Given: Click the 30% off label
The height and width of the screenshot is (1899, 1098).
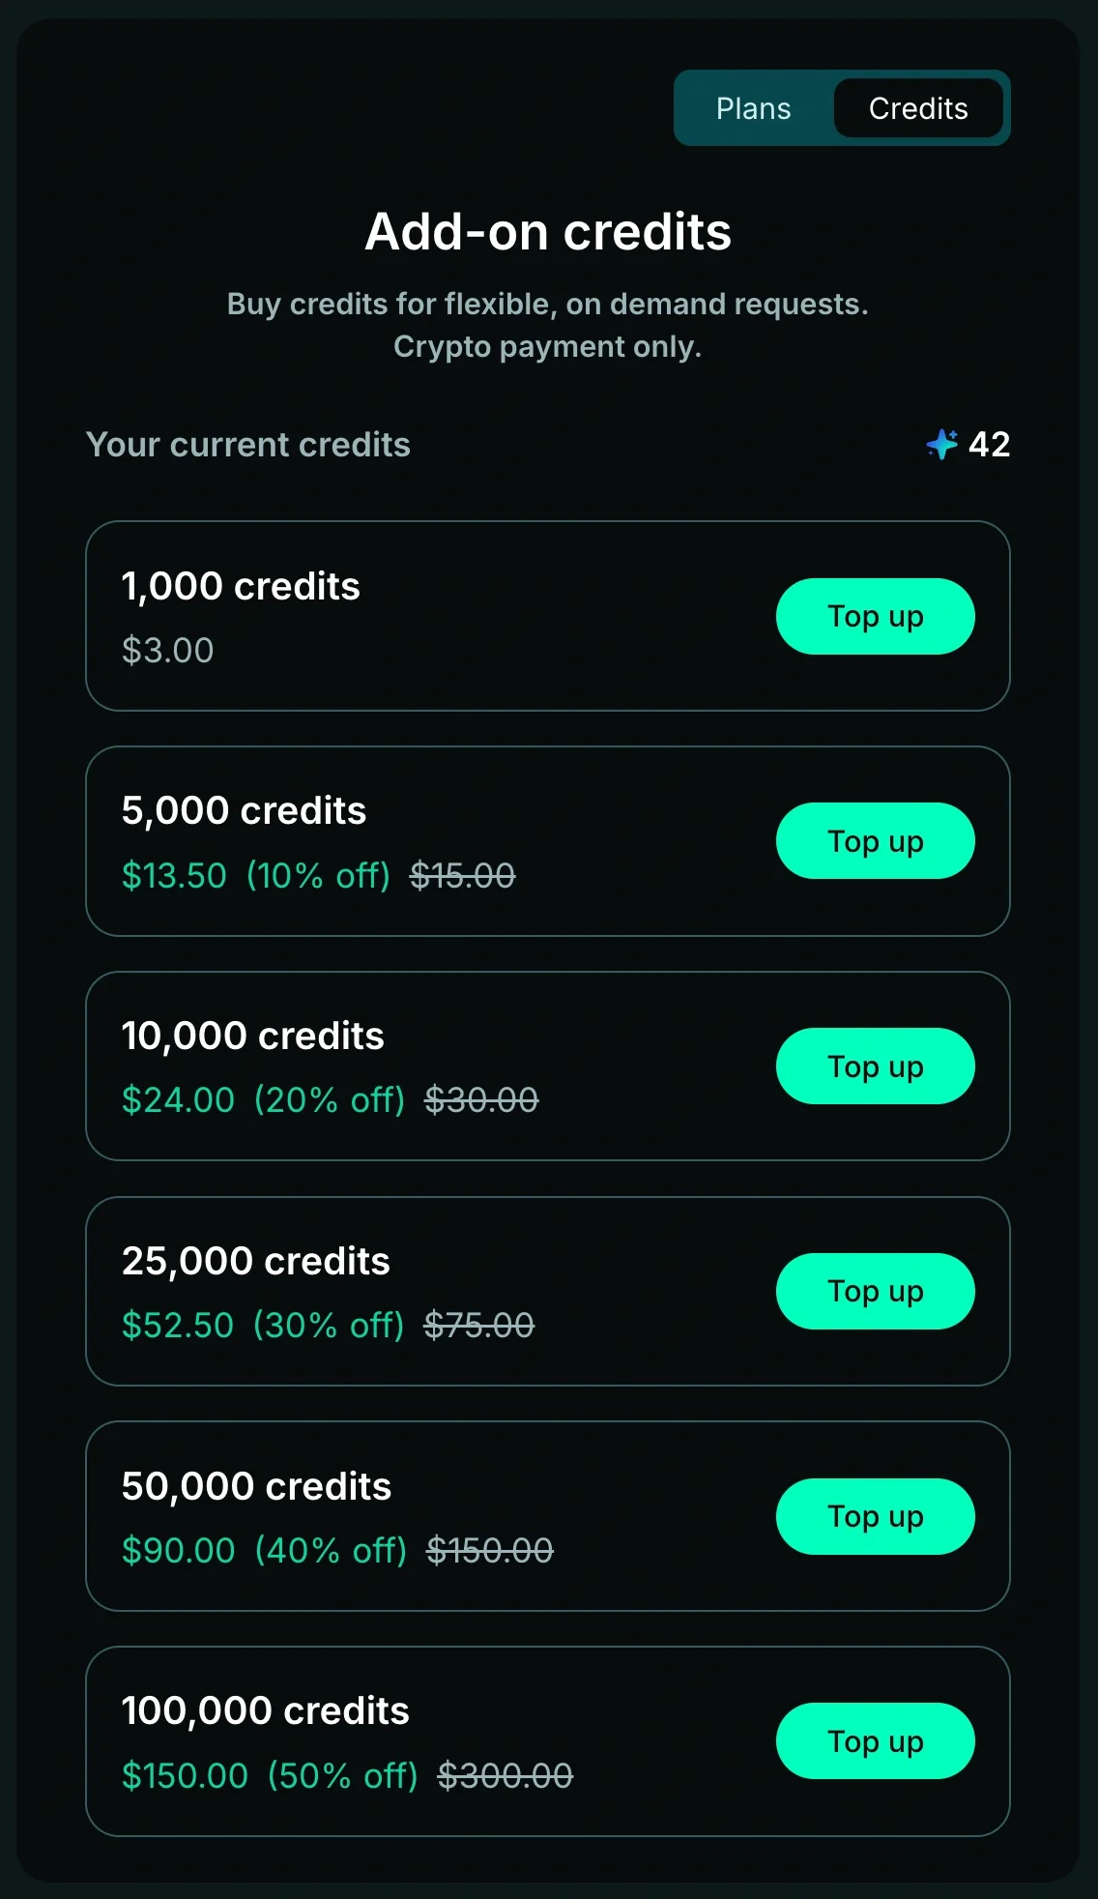Looking at the screenshot, I should pos(329,1326).
